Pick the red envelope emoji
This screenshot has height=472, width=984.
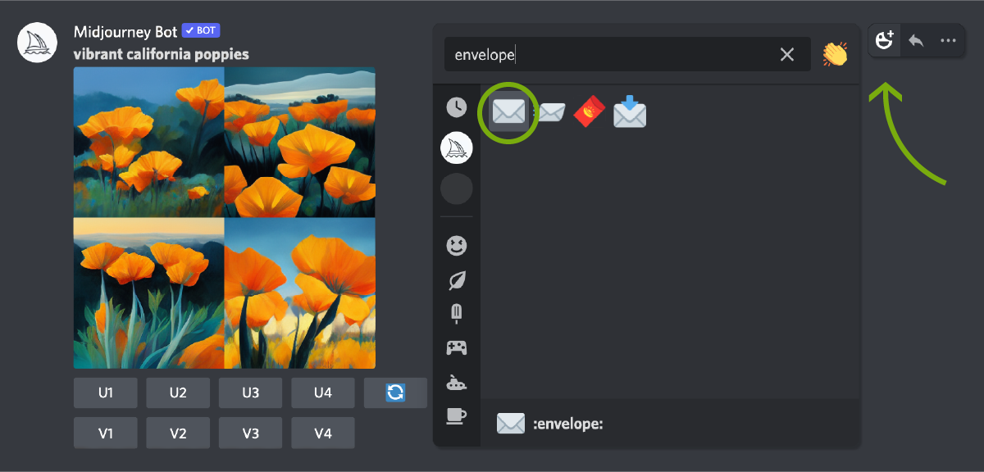[x=590, y=112]
